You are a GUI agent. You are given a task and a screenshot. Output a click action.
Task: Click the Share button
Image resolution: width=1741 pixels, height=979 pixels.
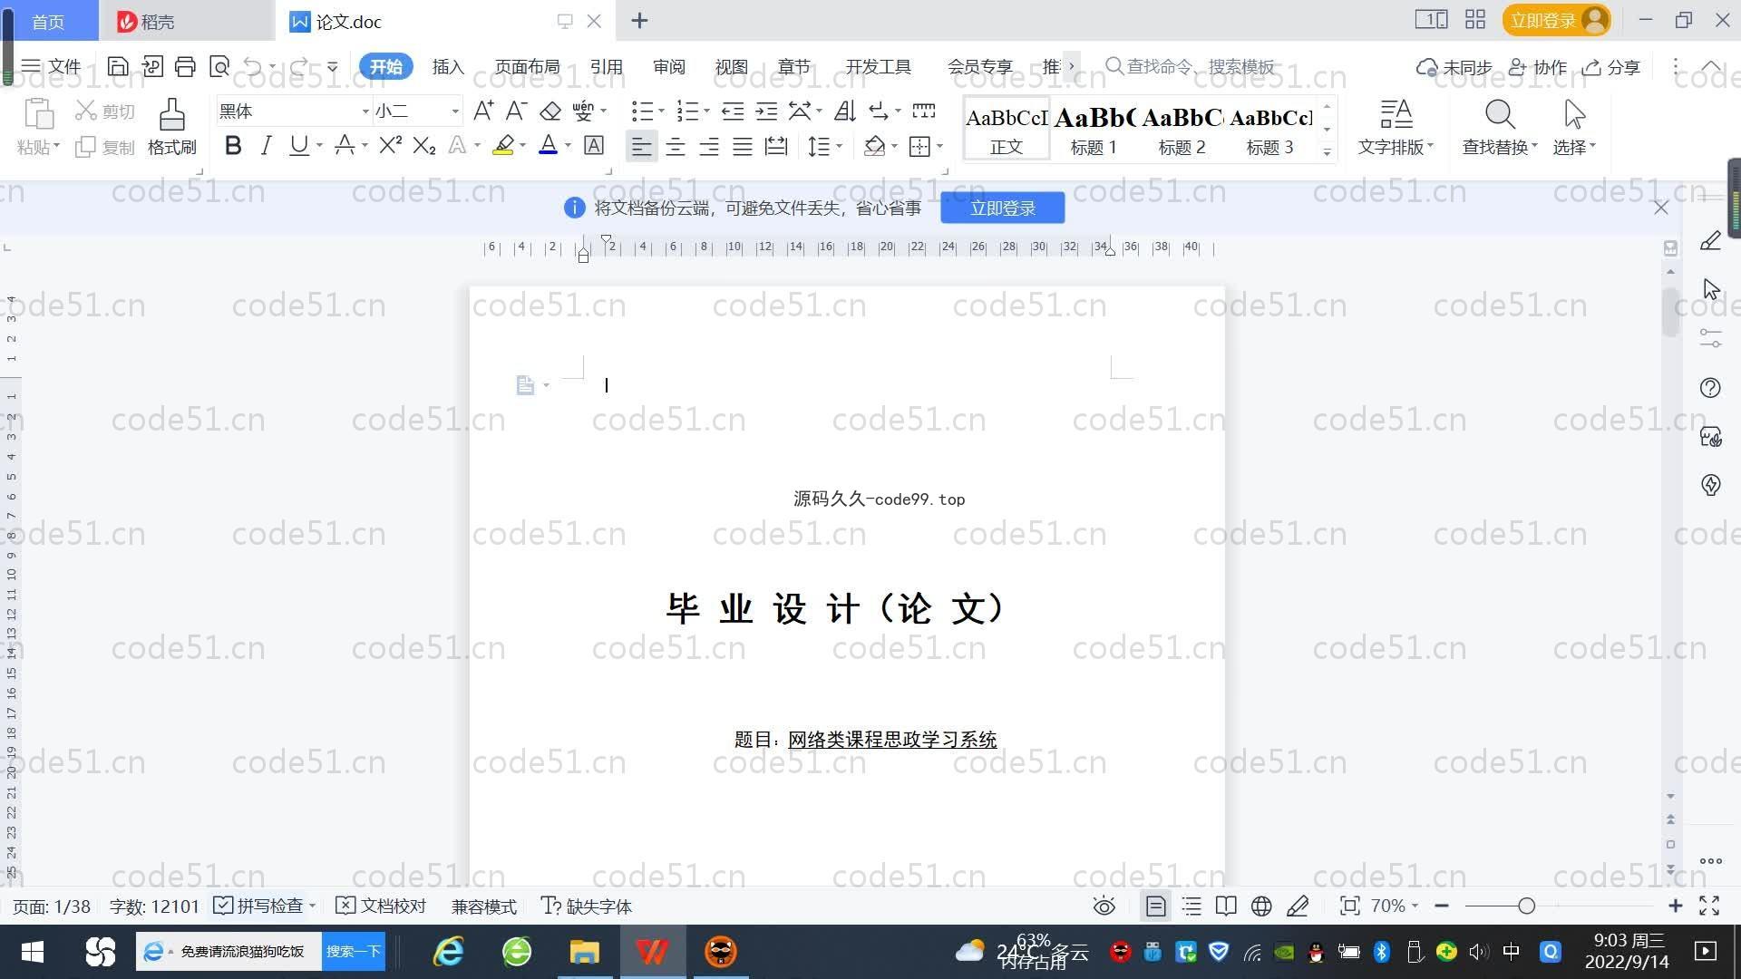point(1611,67)
